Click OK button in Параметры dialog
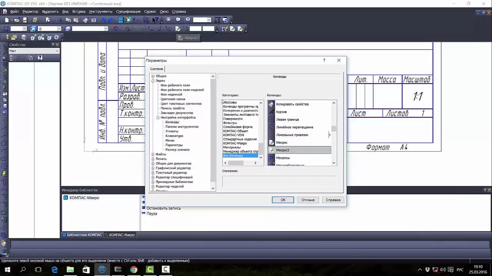 [x=283, y=200]
